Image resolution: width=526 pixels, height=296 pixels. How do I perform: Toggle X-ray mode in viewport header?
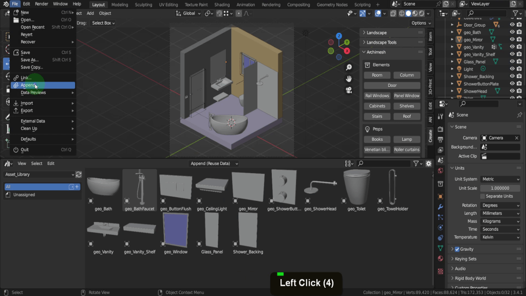pyautogui.click(x=393, y=13)
